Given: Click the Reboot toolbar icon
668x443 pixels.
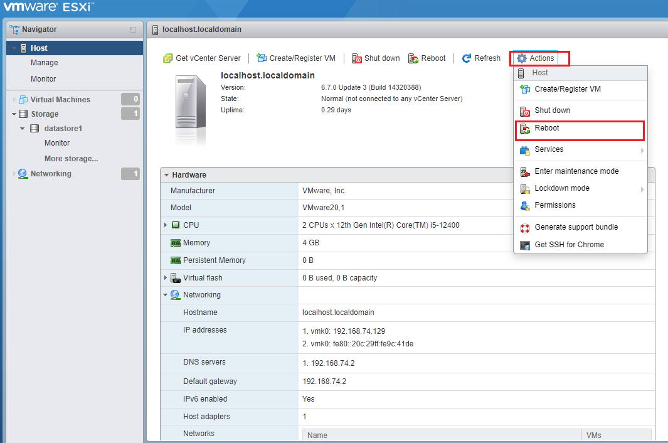Looking at the screenshot, I should pos(413,58).
